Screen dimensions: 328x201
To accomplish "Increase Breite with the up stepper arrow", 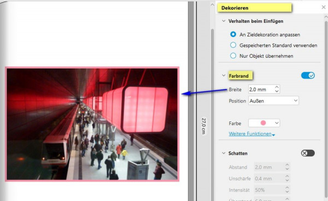I will [x=277, y=87].
